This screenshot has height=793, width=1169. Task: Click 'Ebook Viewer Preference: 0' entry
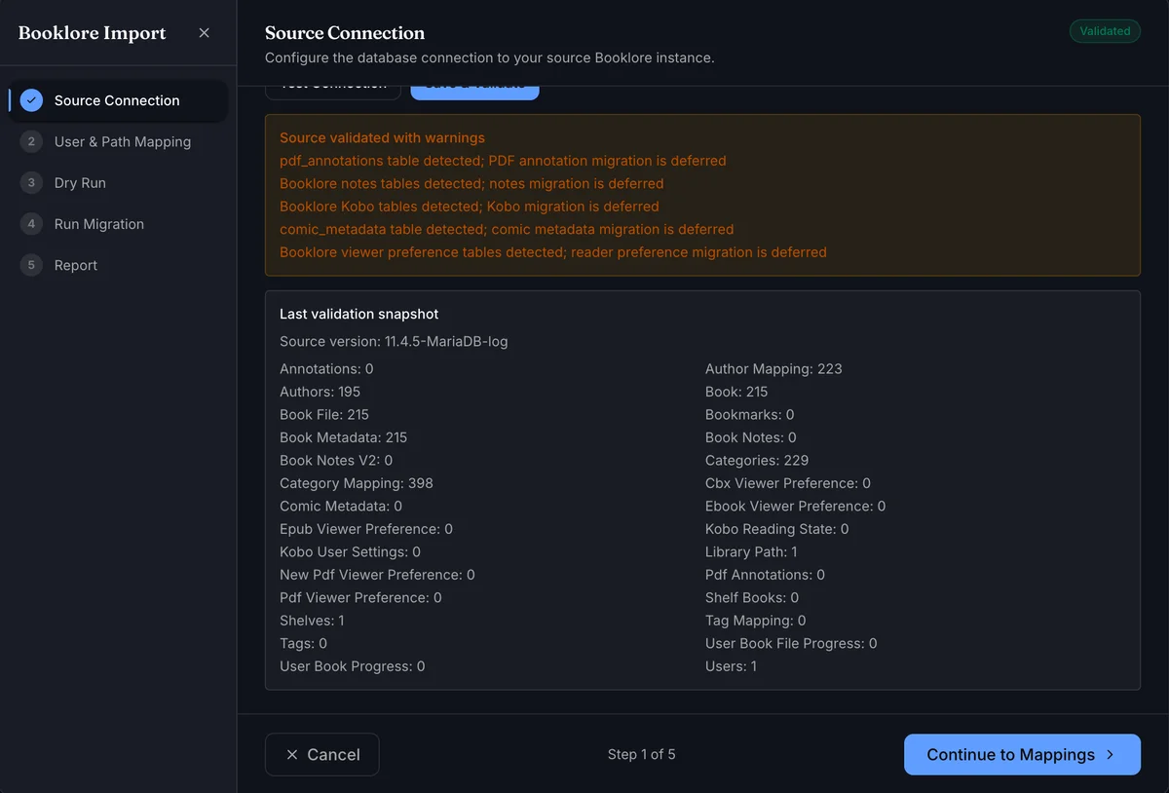pos(796,507)
